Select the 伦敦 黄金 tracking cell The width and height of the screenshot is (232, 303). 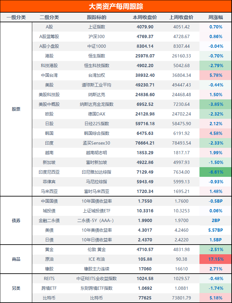(96, 249)
